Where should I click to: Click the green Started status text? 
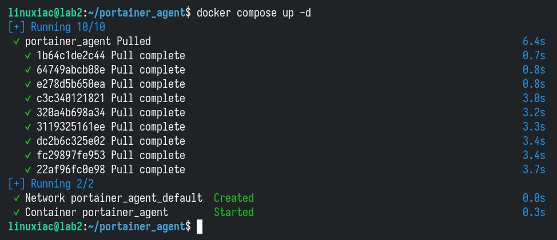click(234, 212)
